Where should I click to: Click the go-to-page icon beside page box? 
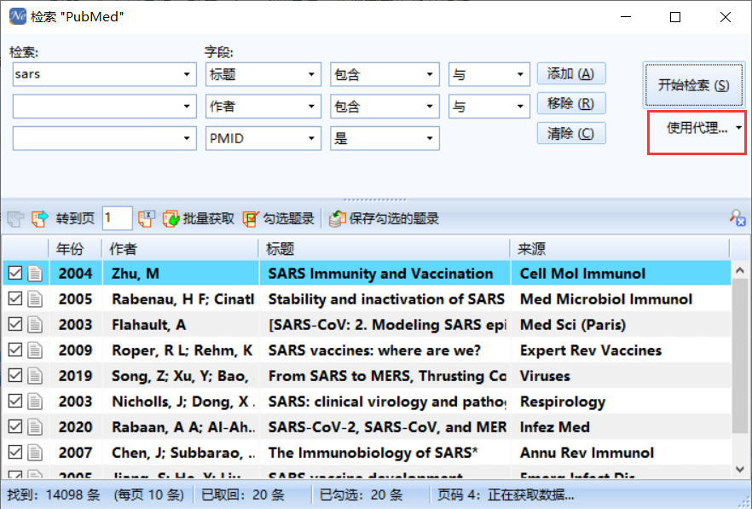coord(147,219)
